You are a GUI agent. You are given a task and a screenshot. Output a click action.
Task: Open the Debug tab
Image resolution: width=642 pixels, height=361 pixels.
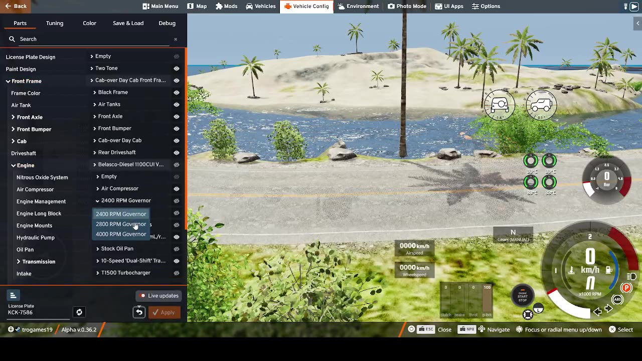(167, 23)
